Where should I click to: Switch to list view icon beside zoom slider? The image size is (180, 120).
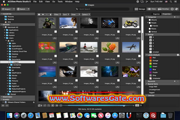[137, 105]
